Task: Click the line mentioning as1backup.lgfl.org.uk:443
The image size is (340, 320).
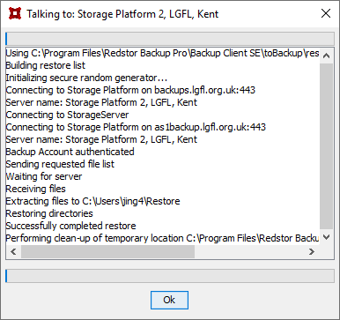Action: coord(136,127)
